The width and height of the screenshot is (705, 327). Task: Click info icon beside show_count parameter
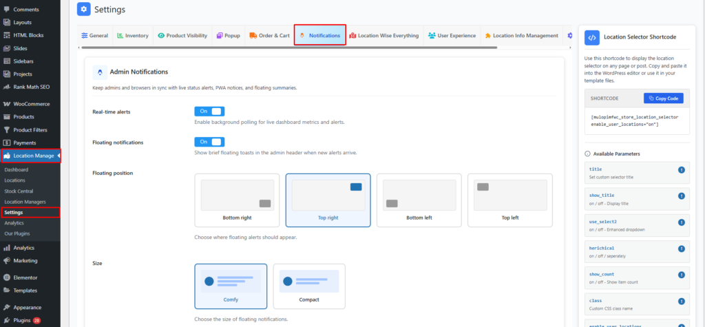681,275
